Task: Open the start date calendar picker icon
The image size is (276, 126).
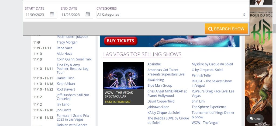Action: 52,14
